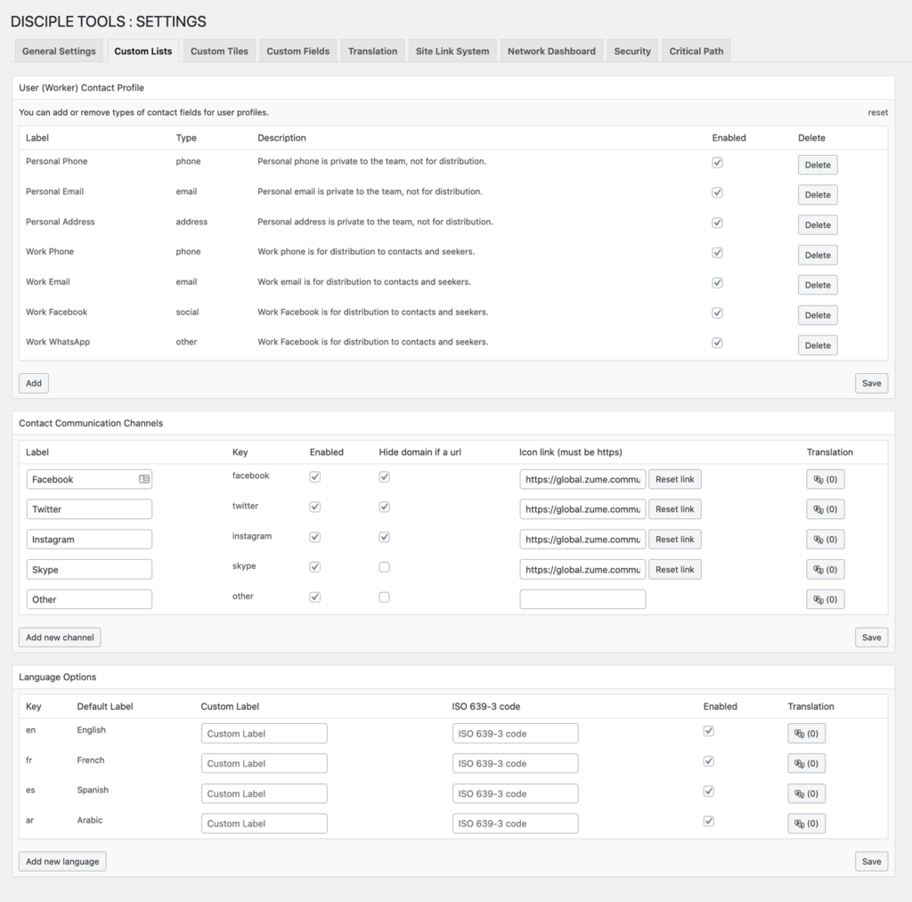Click the Add new channel button

(x=59, y=637)
